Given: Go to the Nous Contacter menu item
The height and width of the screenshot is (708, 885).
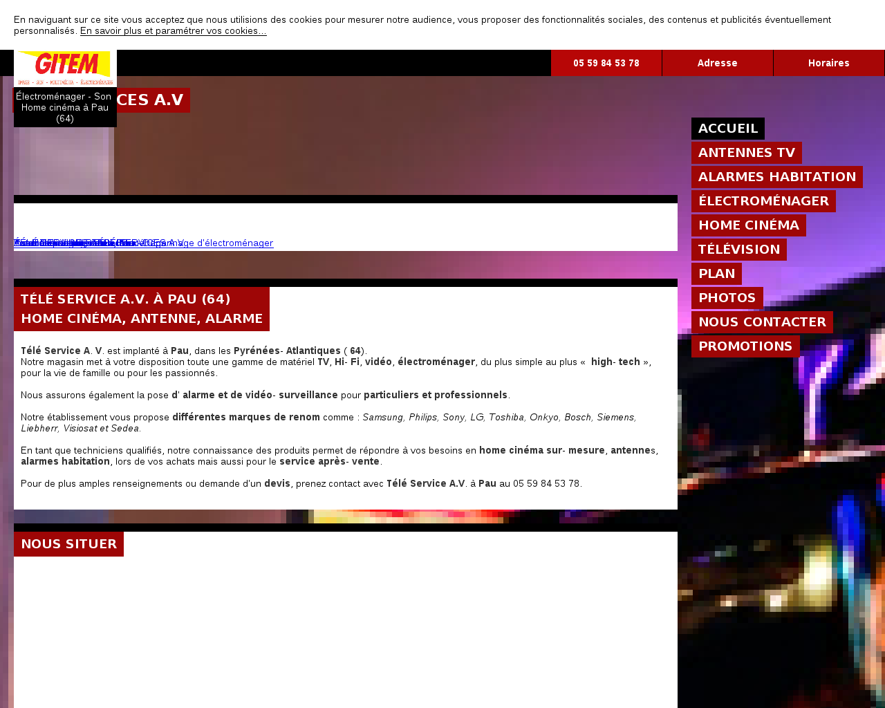Looking at the screenshot, I should [x=762, y=322].
